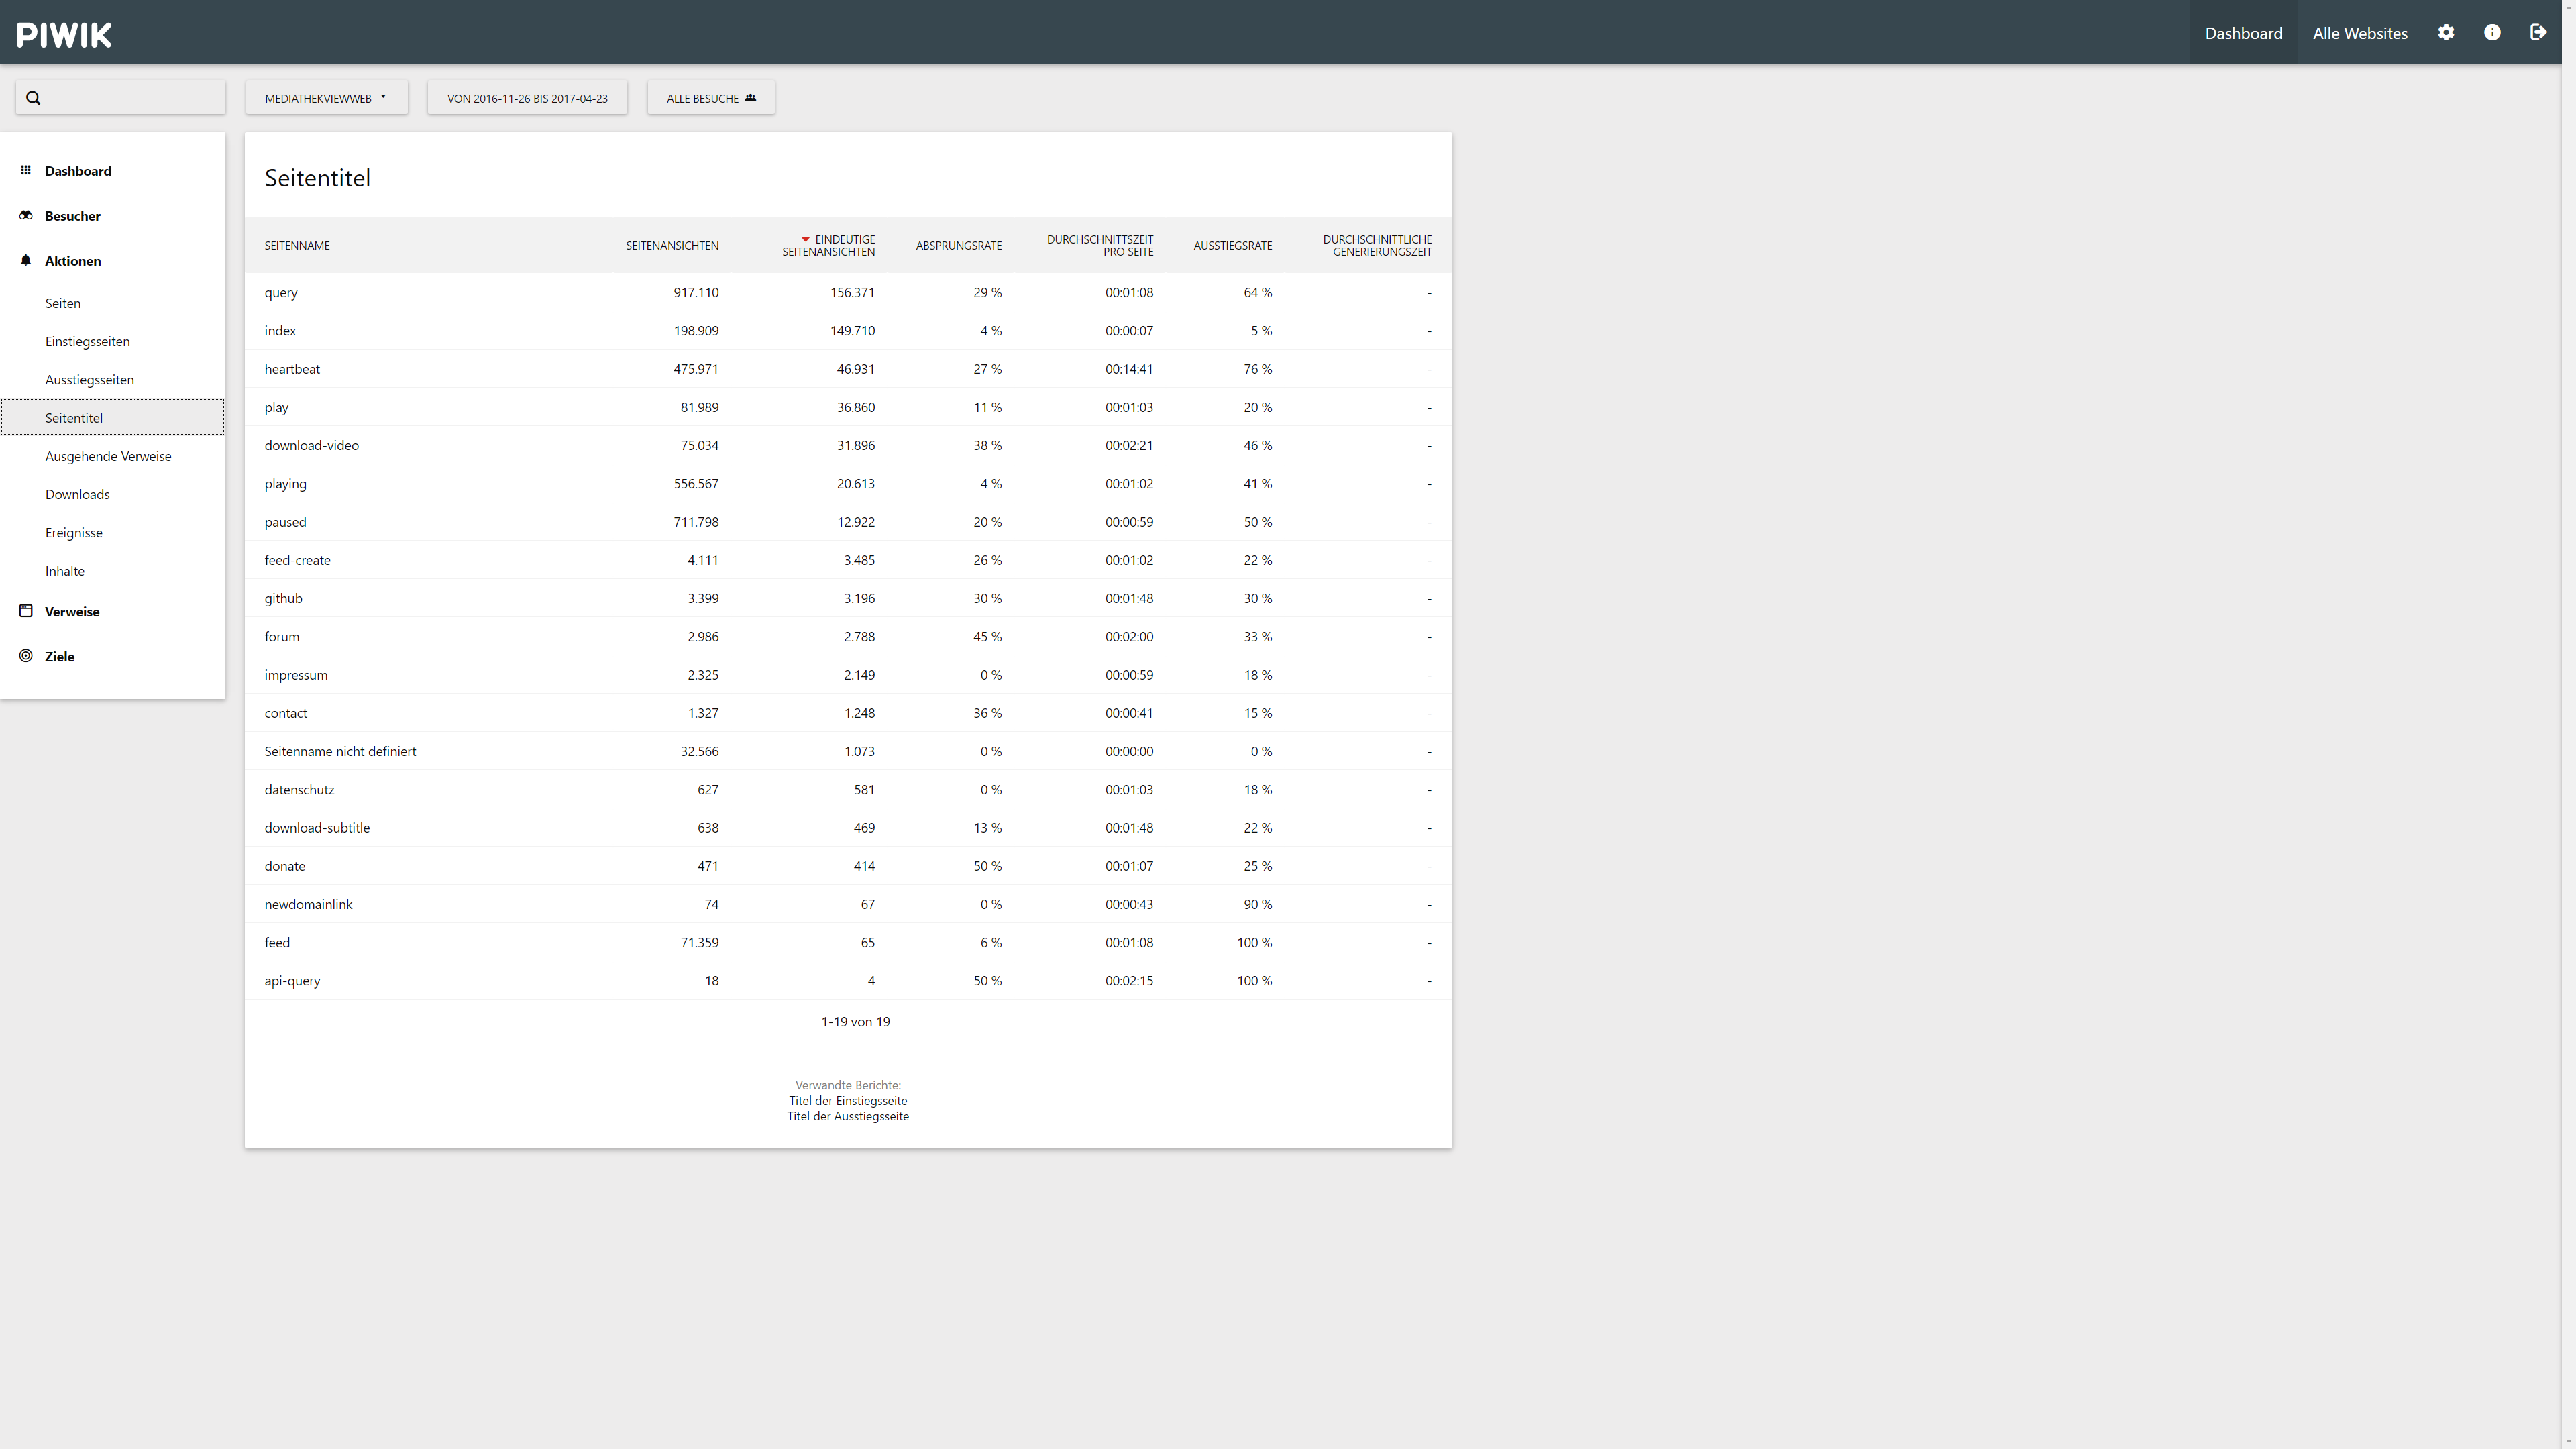
Task: Click the search magnifier icon
Action: 33,98
